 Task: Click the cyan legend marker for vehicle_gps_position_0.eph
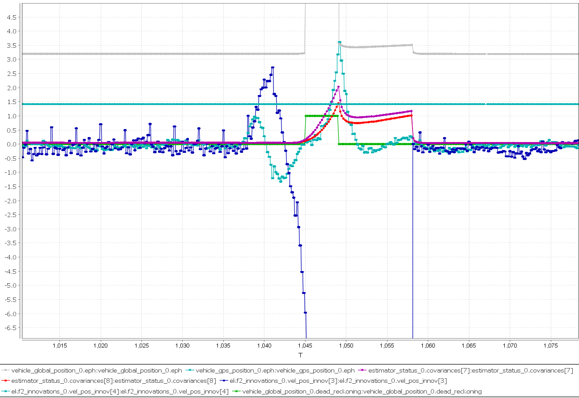pos(190,370)
